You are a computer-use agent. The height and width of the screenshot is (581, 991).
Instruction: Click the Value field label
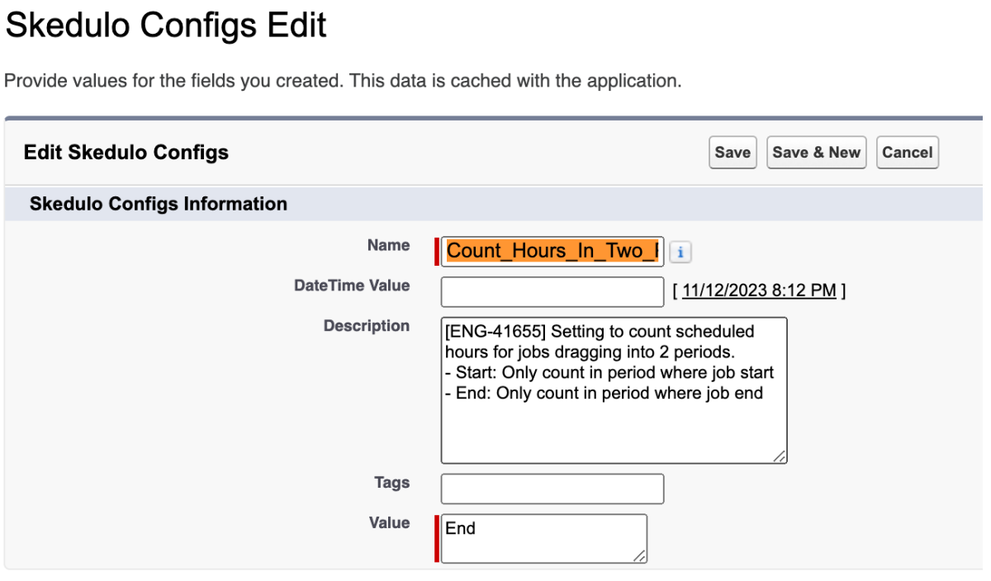tap(389, 522)
